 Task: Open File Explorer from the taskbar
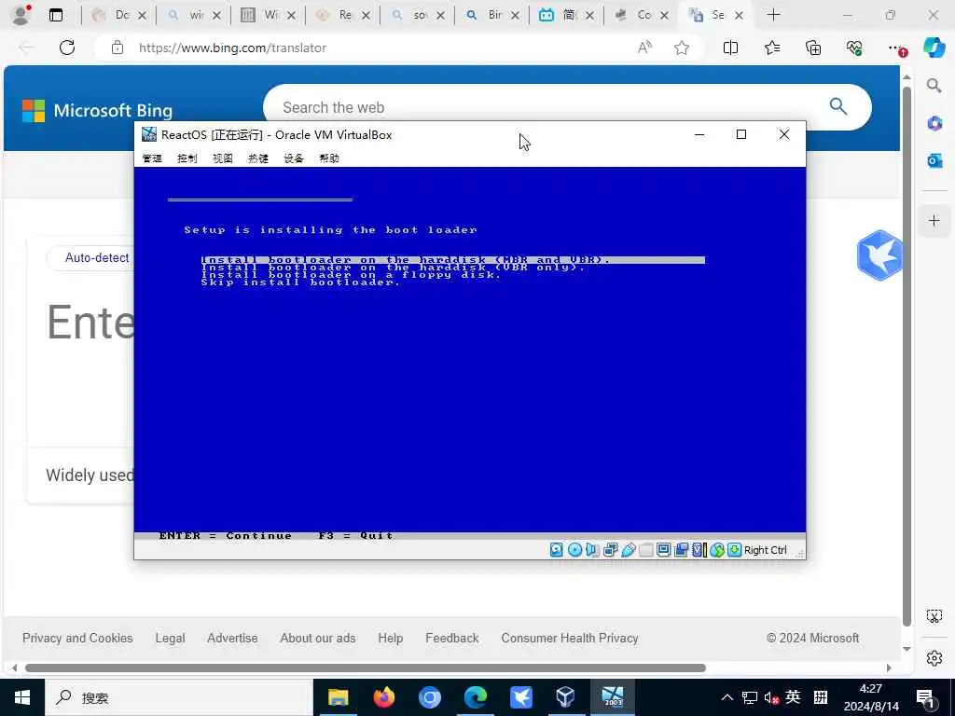tap(338, 697)
